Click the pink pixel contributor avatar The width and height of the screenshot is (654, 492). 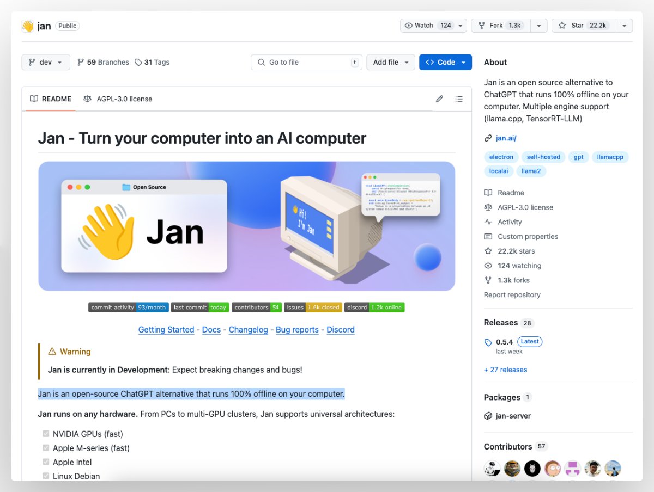573,469
